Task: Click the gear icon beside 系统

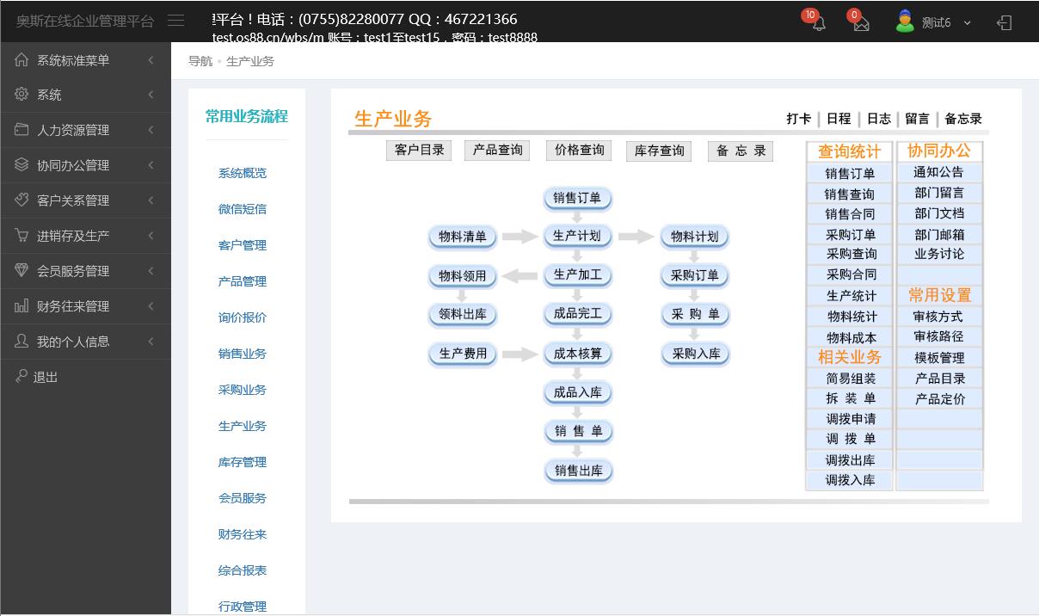Action: 22,94
